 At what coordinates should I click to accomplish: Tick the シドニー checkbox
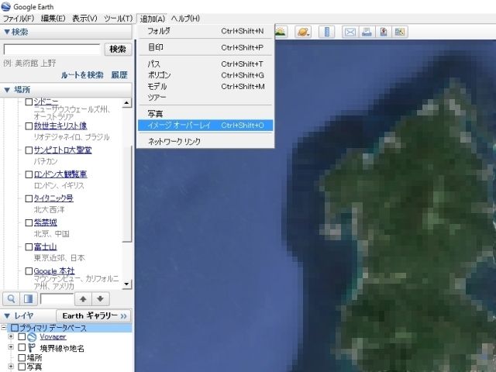[29, 102]
